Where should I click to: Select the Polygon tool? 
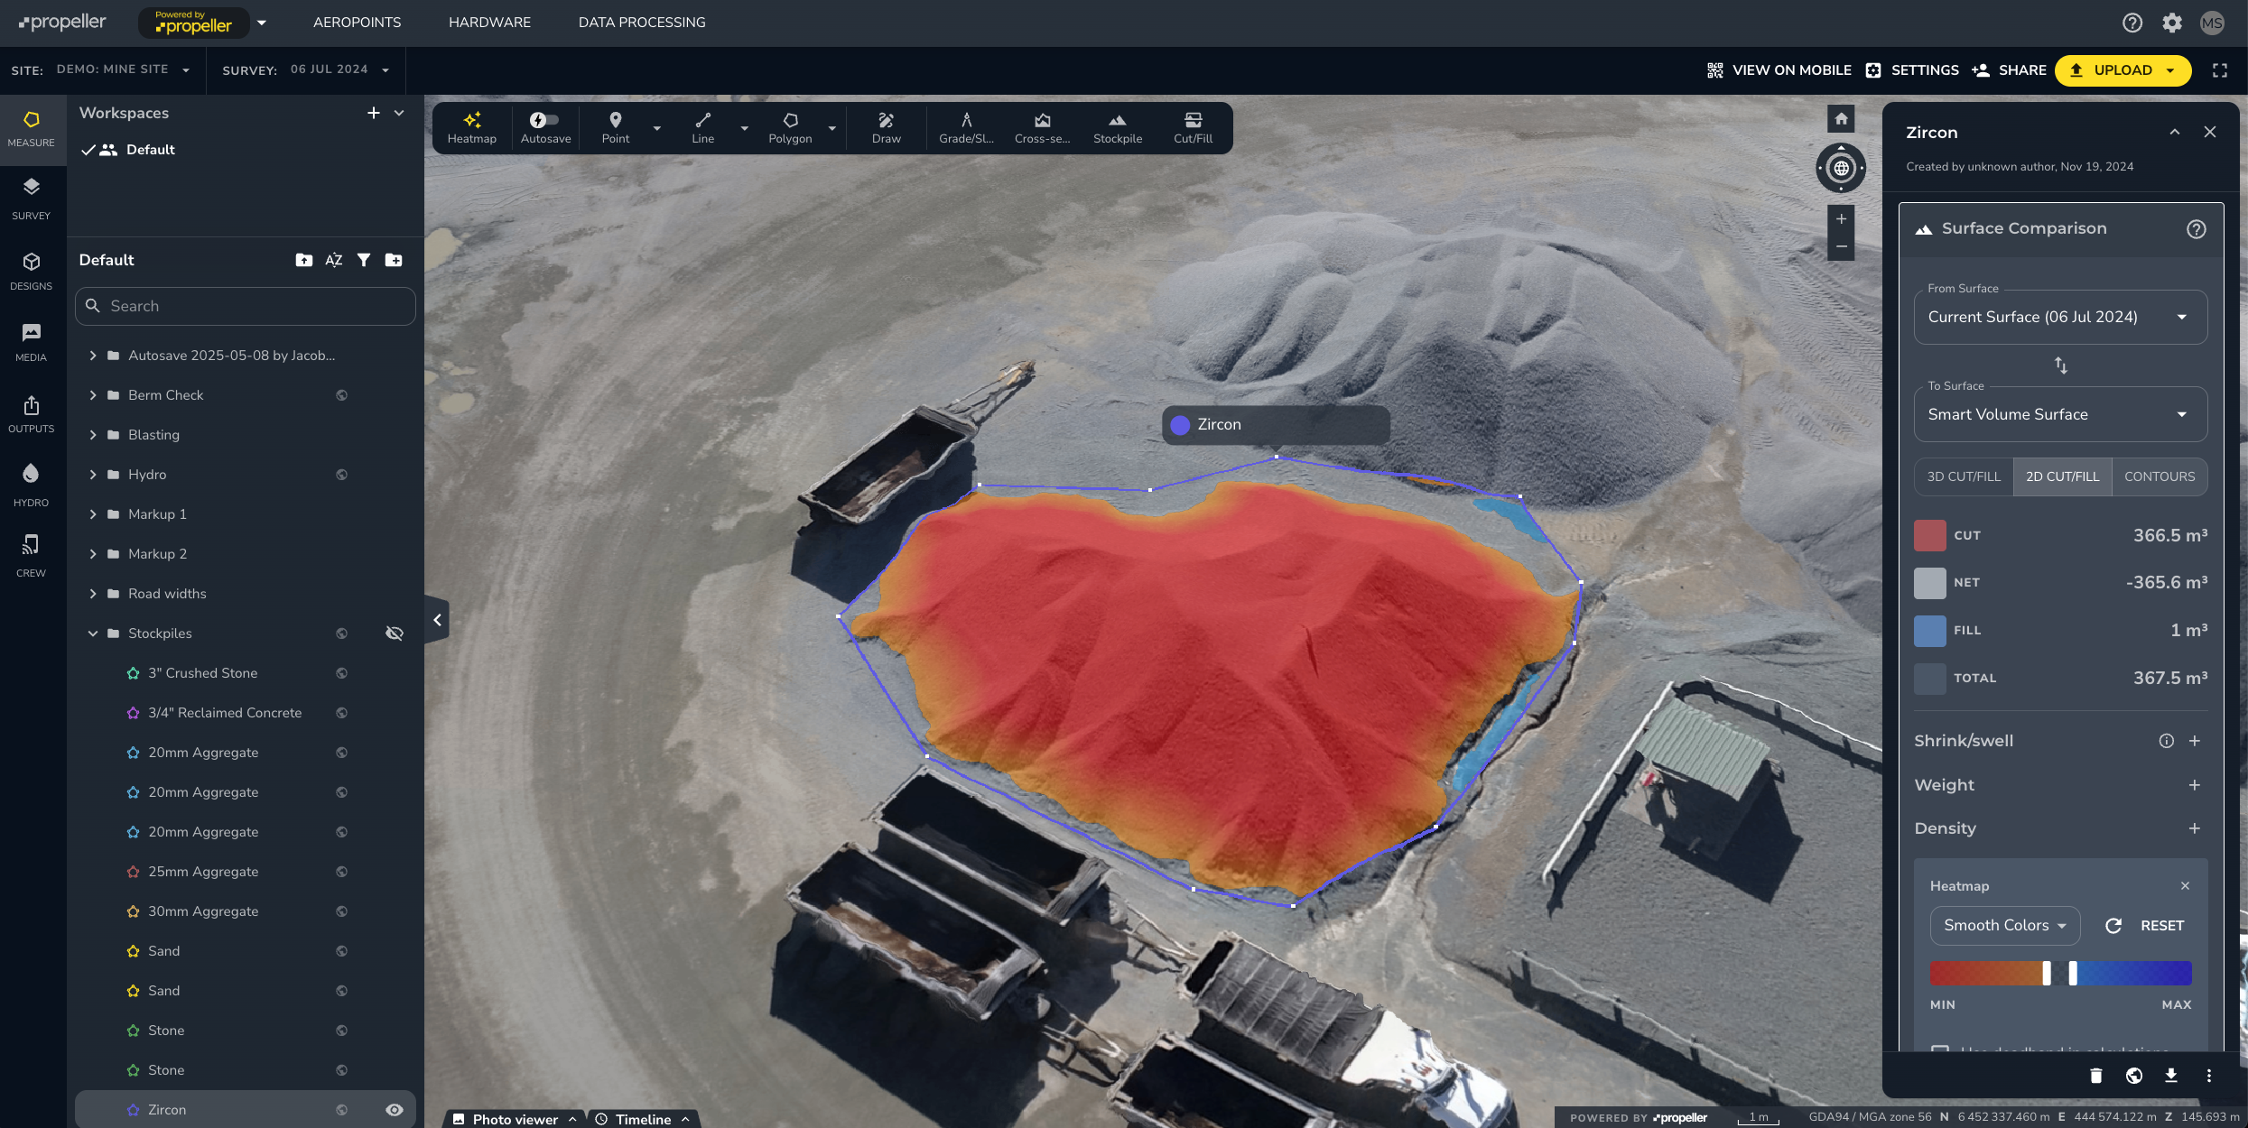tap(790, 127)
